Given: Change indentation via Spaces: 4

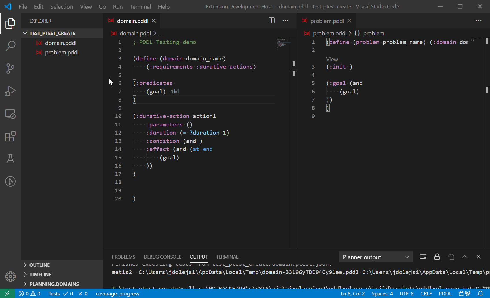Looking at the screenshot, I should click(382, 293).
